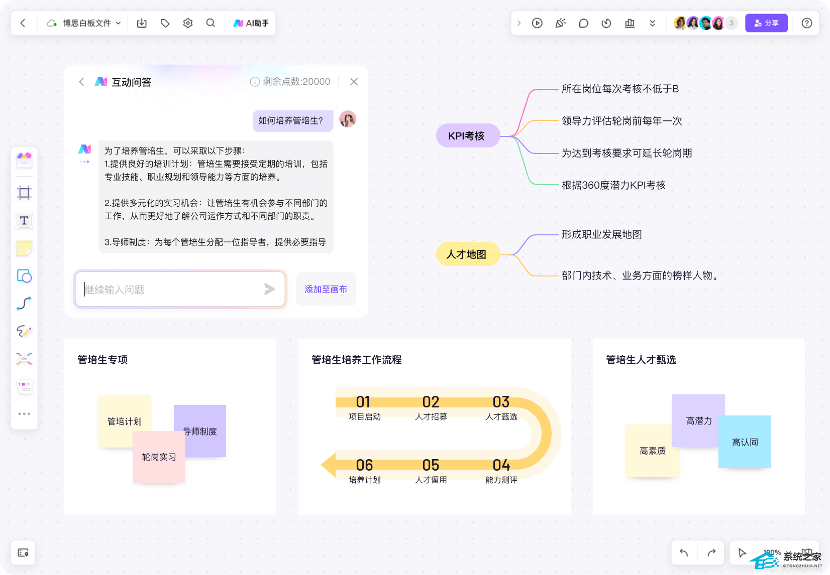Open the settings hexagon icon

pyautogui.click(x=188, y=23)
